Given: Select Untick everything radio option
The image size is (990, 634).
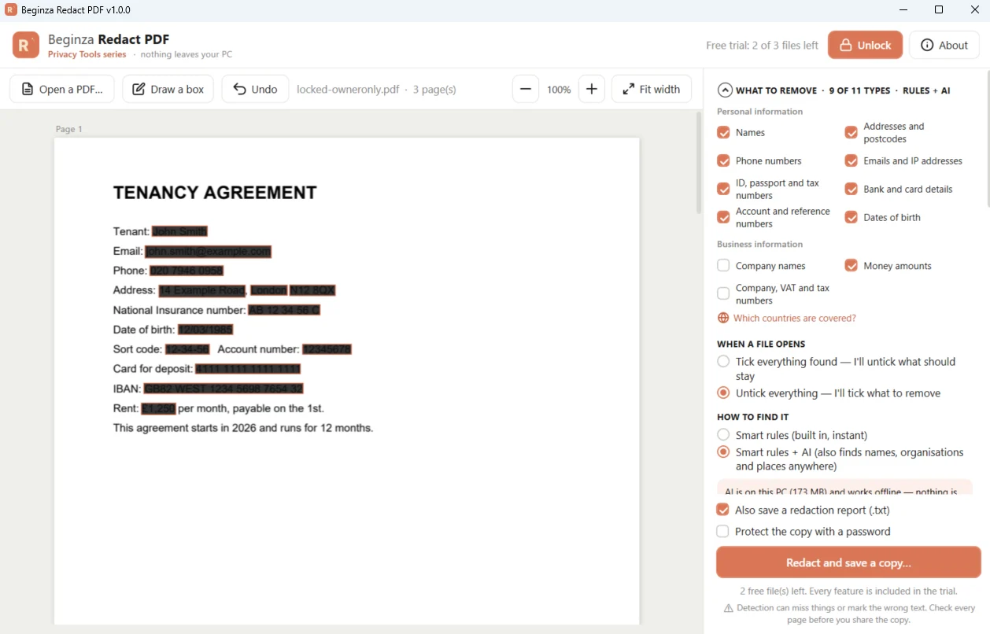Looking at the screenshot, I should point(723,393).
